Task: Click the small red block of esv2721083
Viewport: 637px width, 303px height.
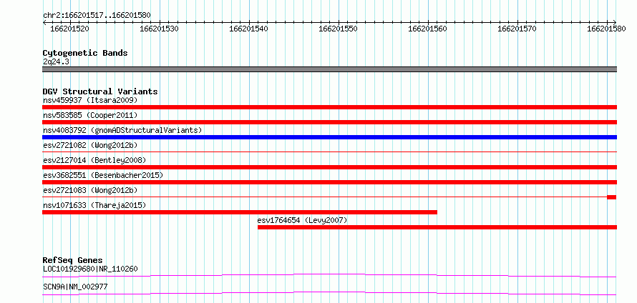Action: point(612,197)
